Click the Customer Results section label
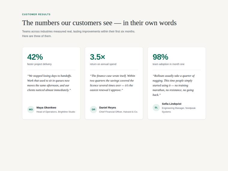 pos(36,14)
